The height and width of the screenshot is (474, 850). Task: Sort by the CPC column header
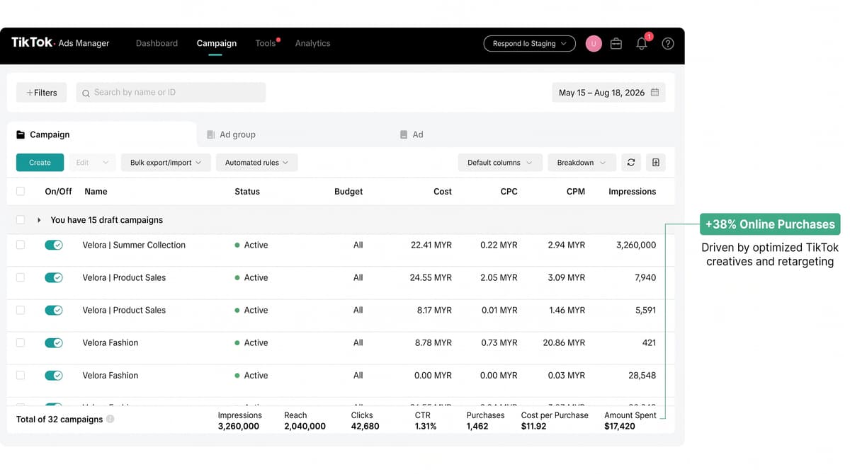[x=509, y=192]
